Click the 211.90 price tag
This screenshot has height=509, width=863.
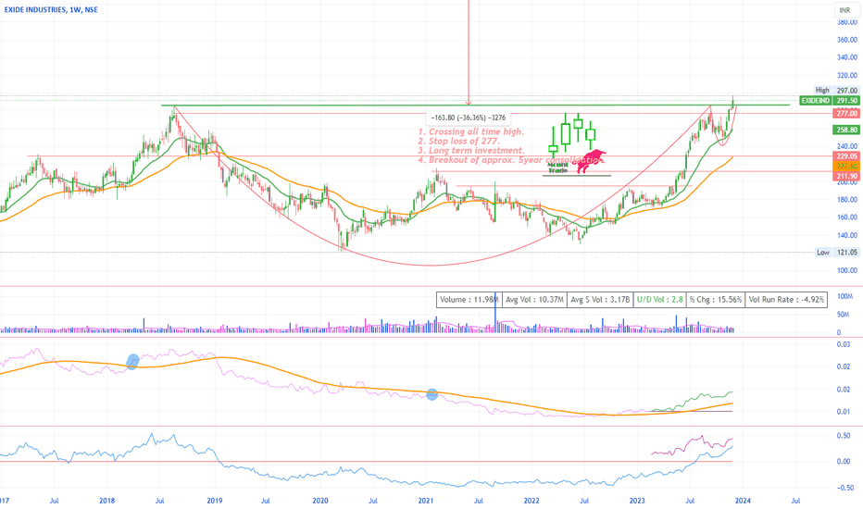coord(846,176)
